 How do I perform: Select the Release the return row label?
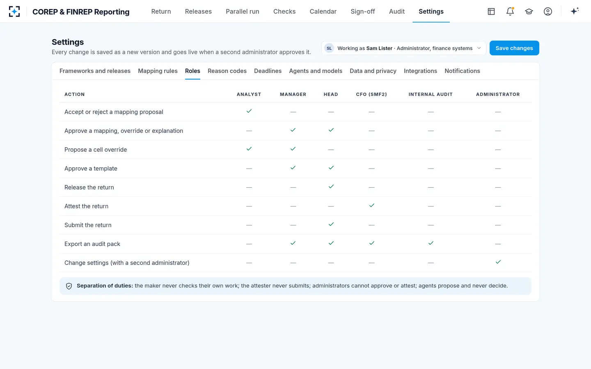coord(89,187)
